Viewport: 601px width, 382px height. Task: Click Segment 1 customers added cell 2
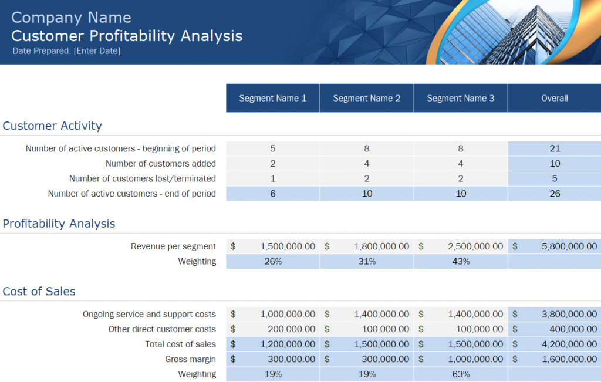273,164
